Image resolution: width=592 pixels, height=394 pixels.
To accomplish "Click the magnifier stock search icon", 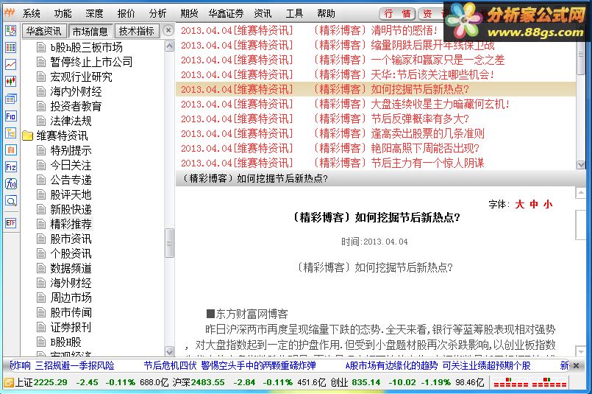I will [x=10, y=201].
